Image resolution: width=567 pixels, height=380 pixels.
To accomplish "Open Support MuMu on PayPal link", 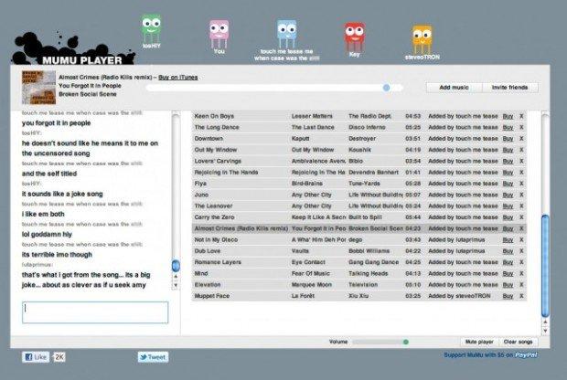I will 490,355.
